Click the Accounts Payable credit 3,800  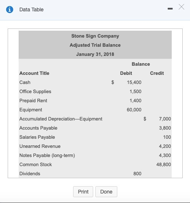click(165, 128)
